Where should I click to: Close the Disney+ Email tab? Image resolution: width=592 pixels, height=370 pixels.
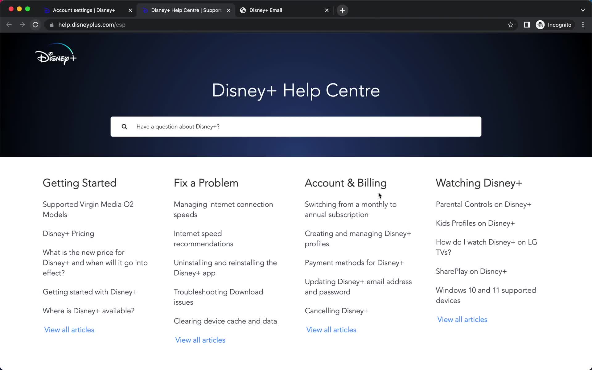(327, 10)
